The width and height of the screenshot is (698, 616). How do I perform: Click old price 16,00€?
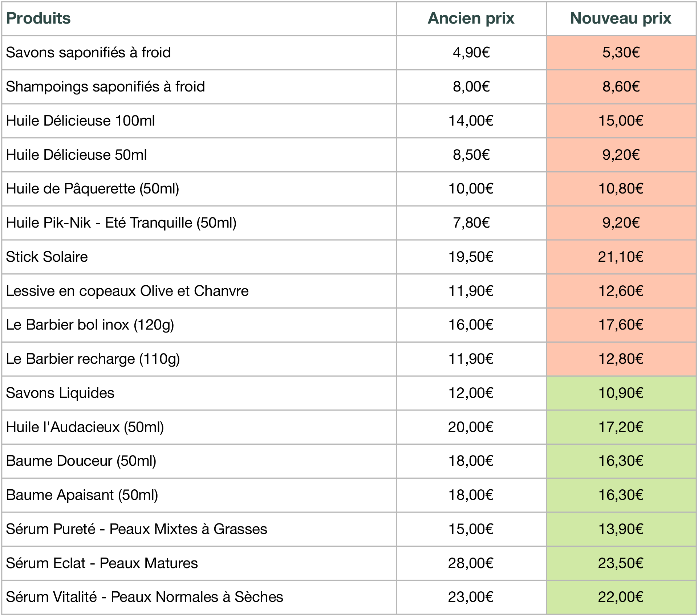click(471, 325)
